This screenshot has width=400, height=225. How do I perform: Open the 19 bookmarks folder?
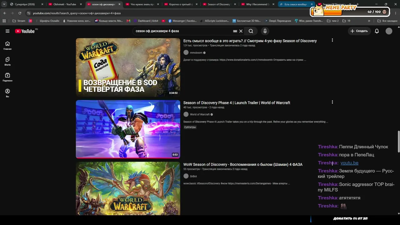point(346,21)
